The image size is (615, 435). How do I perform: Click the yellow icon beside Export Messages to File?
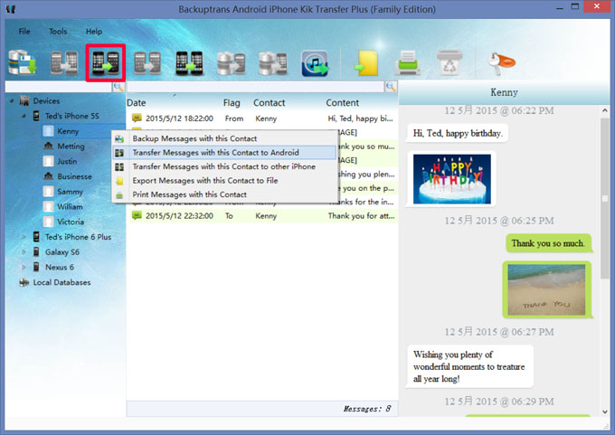pyautogui.click(x=119, y=181)
